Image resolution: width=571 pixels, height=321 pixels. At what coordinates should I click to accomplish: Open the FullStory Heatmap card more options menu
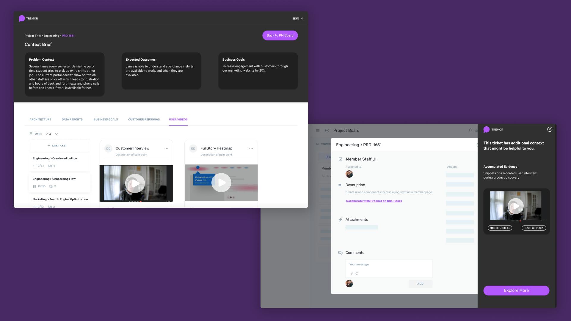tap(251, 149)
